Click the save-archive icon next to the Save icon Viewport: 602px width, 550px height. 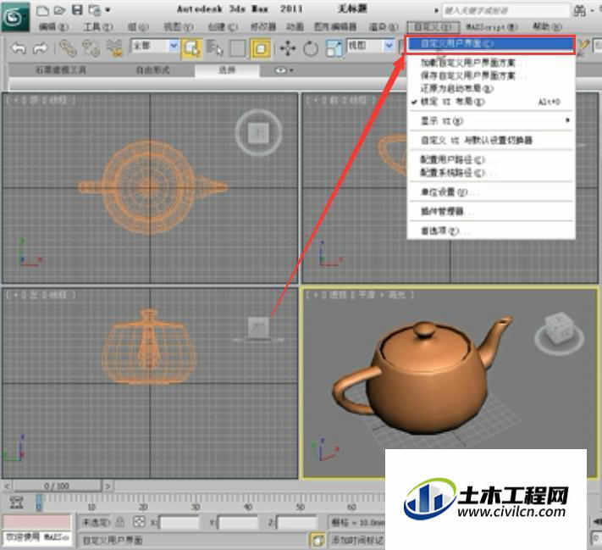point(95,10)
